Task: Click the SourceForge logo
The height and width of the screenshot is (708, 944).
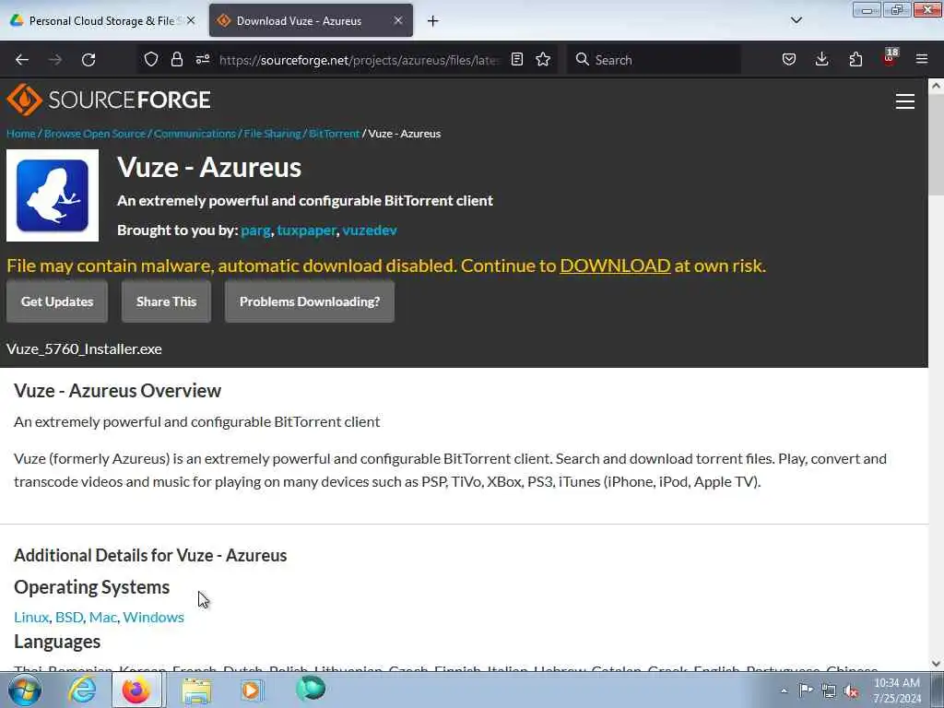Action: 109,100
